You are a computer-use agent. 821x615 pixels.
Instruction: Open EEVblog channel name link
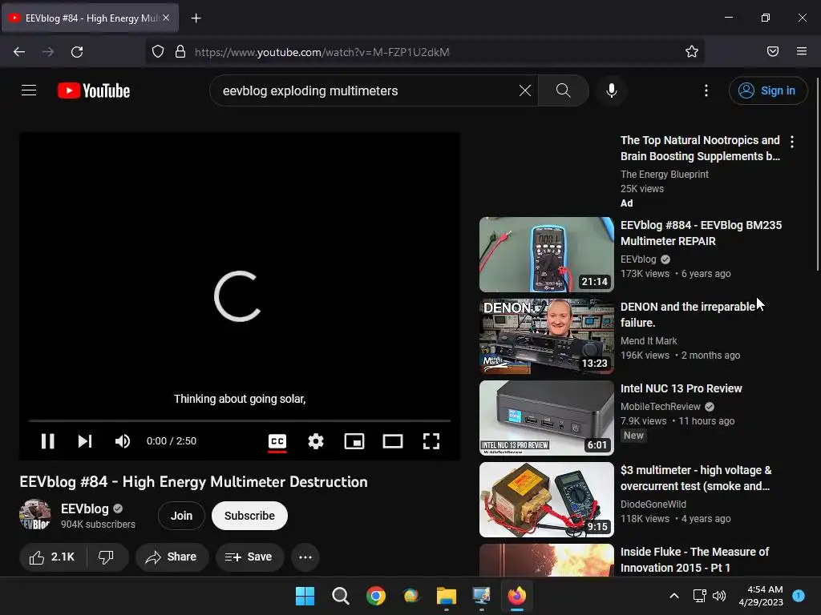point(85,508)
